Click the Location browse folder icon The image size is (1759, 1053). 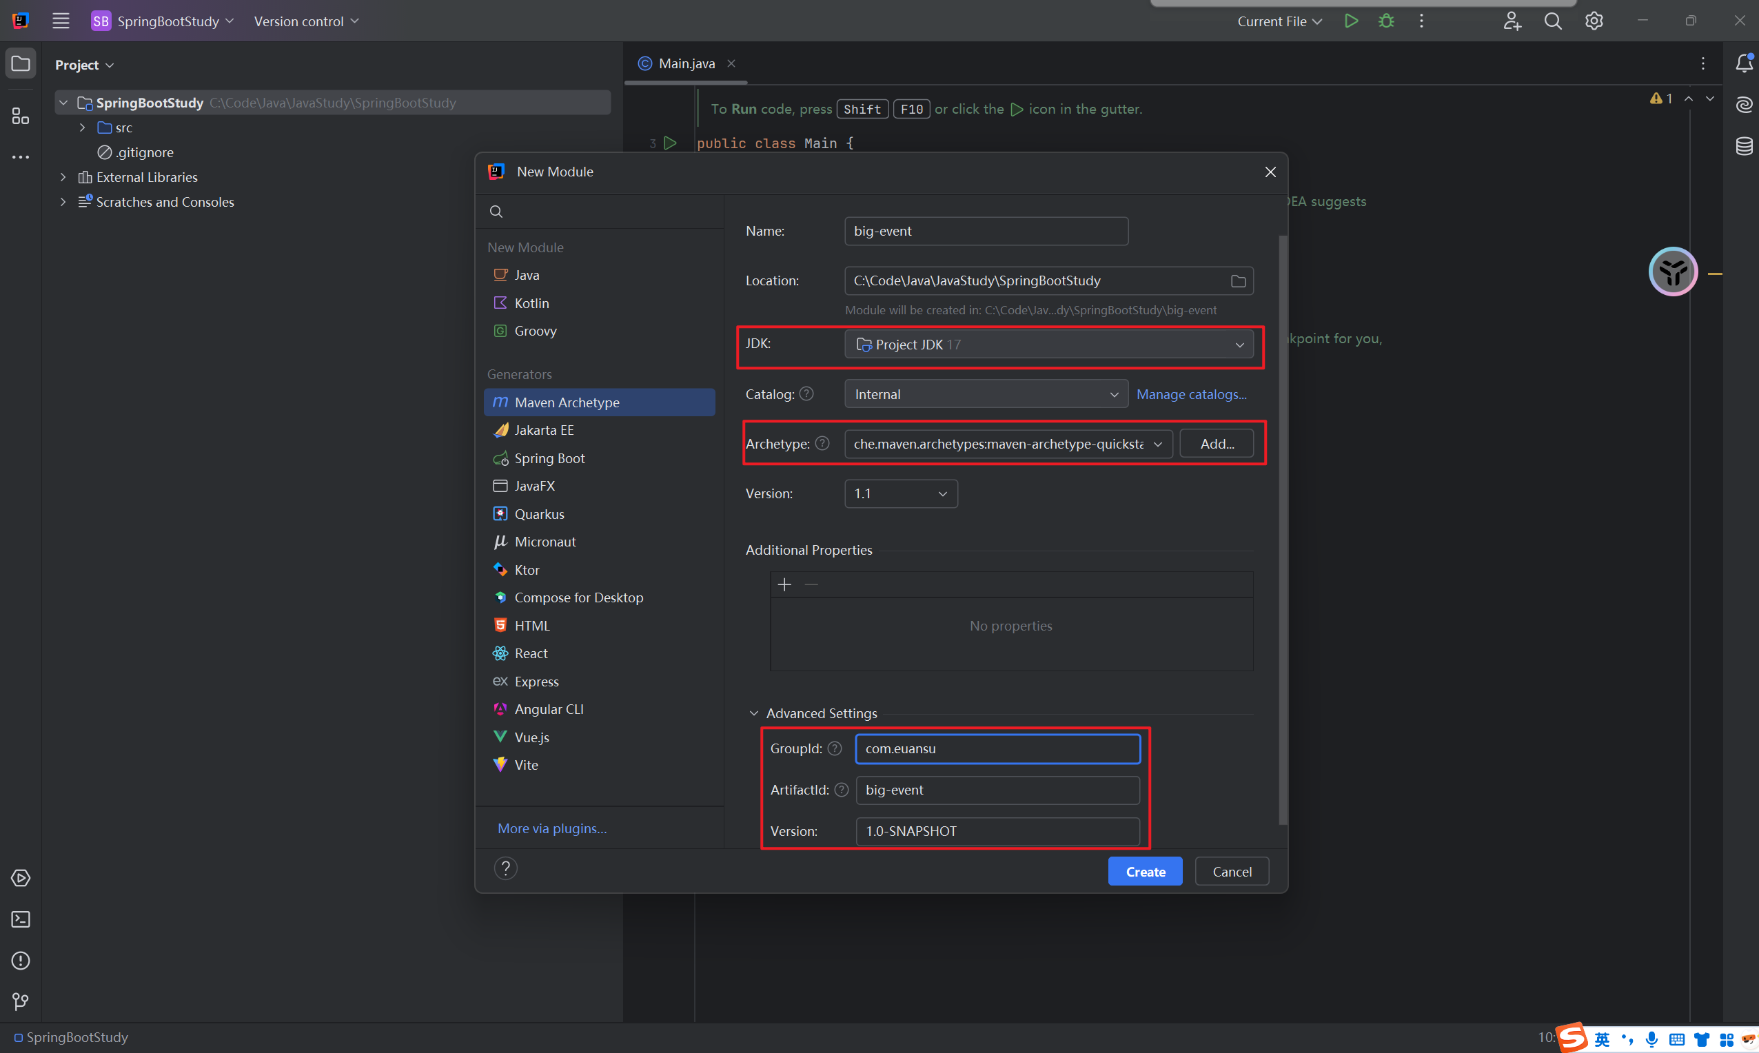point(1237,281)
